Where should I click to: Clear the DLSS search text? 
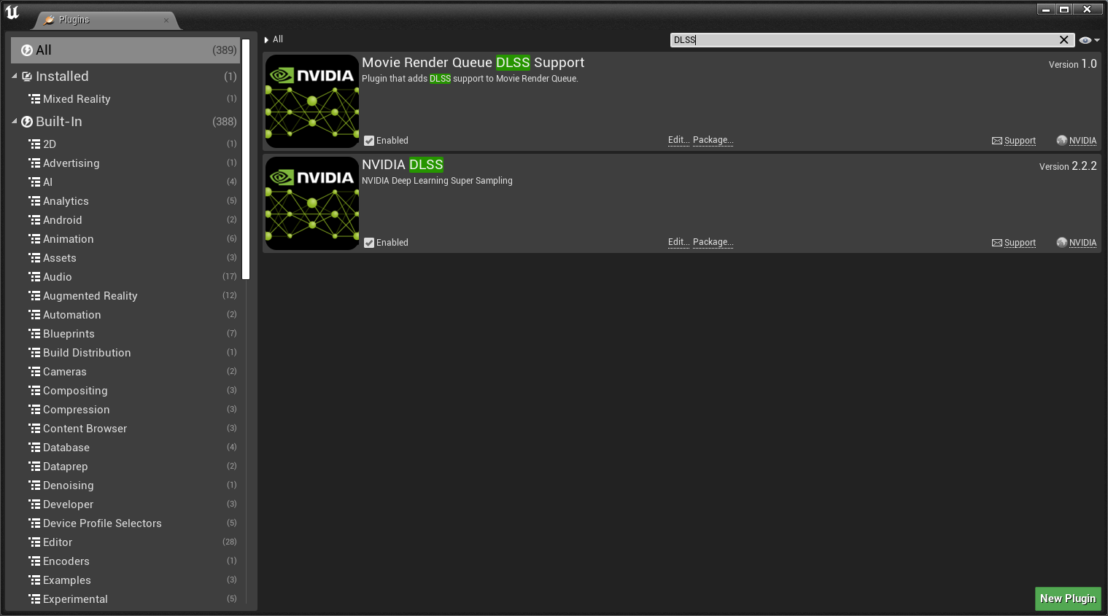click(x=1064, y=40)
